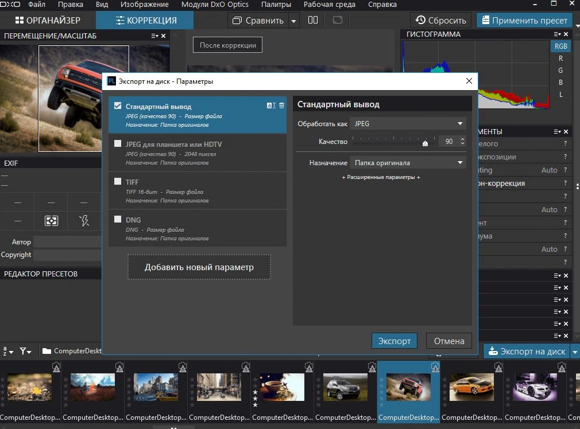Open the filter icon in image browser

coord(25,351)
